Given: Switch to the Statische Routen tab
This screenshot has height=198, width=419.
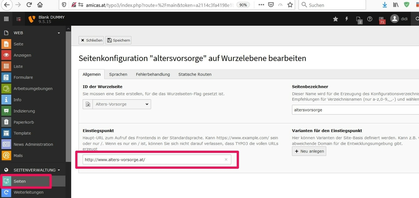Looking at the screenshot, I should [195, 74].
